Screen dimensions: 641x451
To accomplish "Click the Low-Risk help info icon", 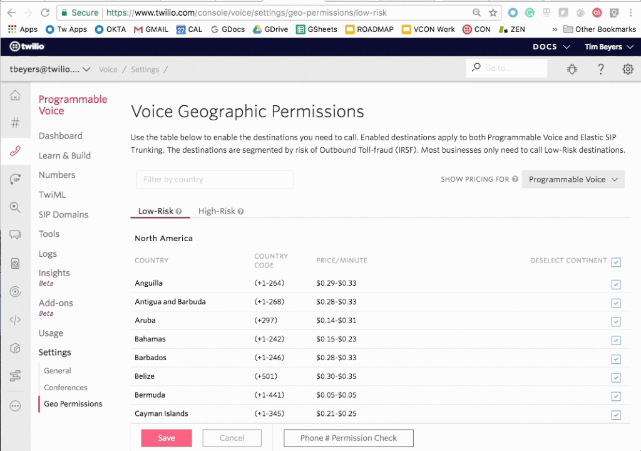I will pos(178,212).
